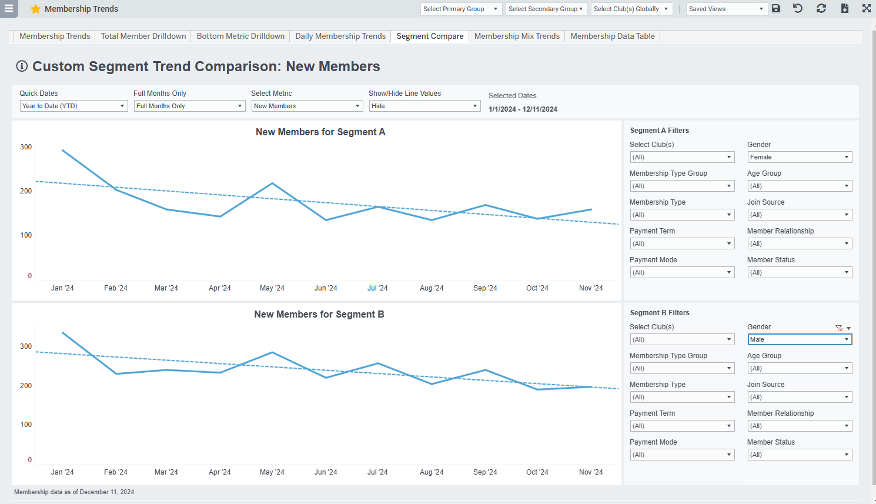Image resolution: width=876 pixels, height=504 pixels.
Task: Open the Select Secondary Group selector
Action: pyautogui.click(x=546, y=9)
